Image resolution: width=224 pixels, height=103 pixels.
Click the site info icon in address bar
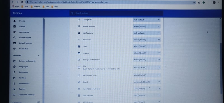click(x=27, y=2)
